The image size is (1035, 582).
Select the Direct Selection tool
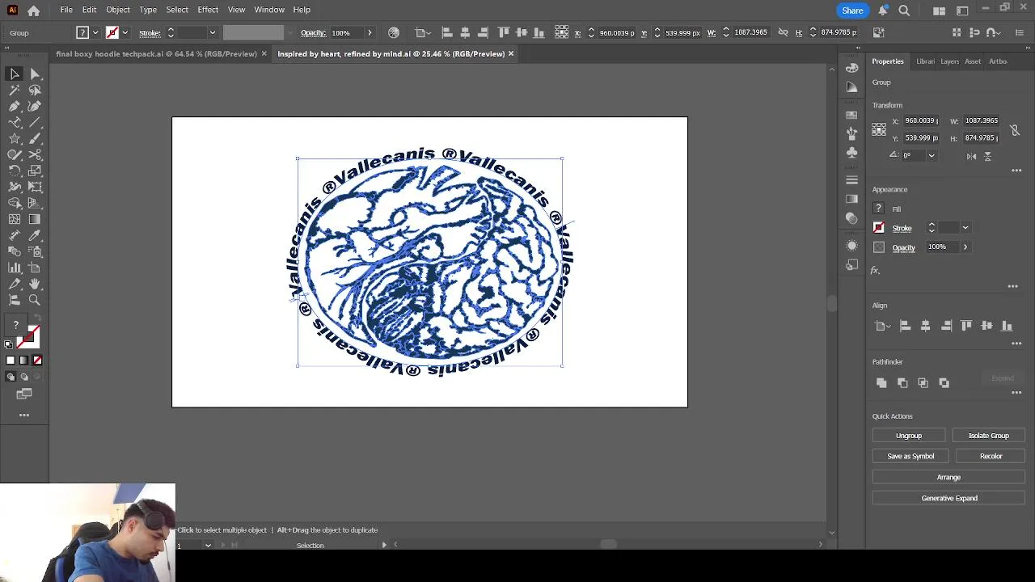35,74
